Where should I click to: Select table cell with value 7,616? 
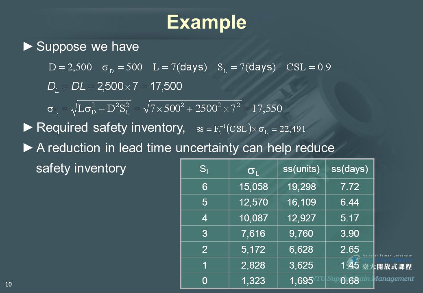pos(253,234)
